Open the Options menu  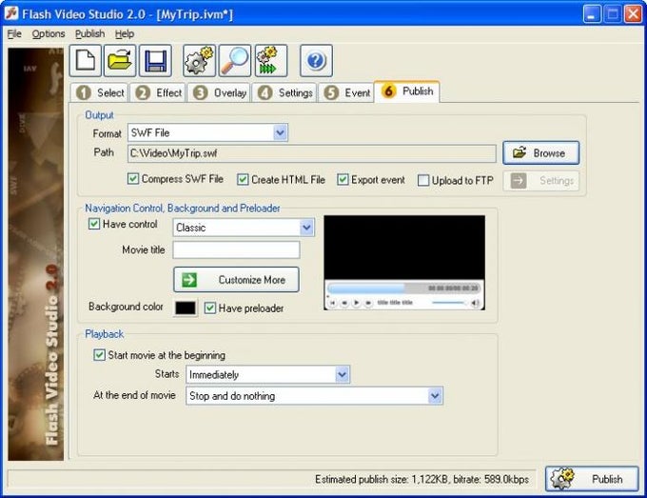tap(49, 34)
